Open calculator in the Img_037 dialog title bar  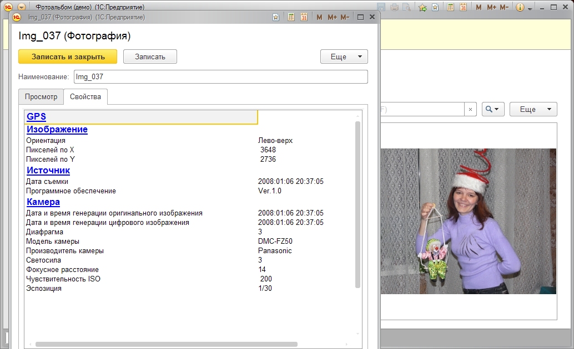[x=291, y=17]
